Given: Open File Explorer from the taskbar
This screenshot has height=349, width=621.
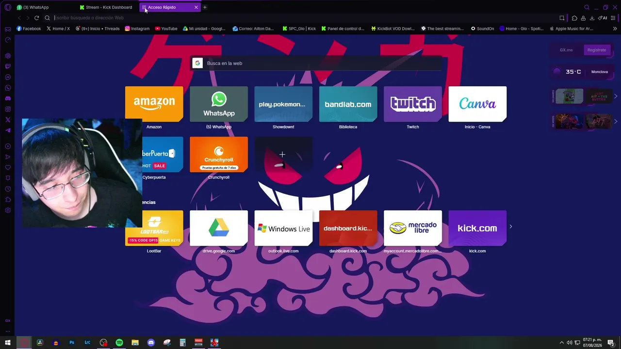Looking at the screenshot, I should pos(135,343).
